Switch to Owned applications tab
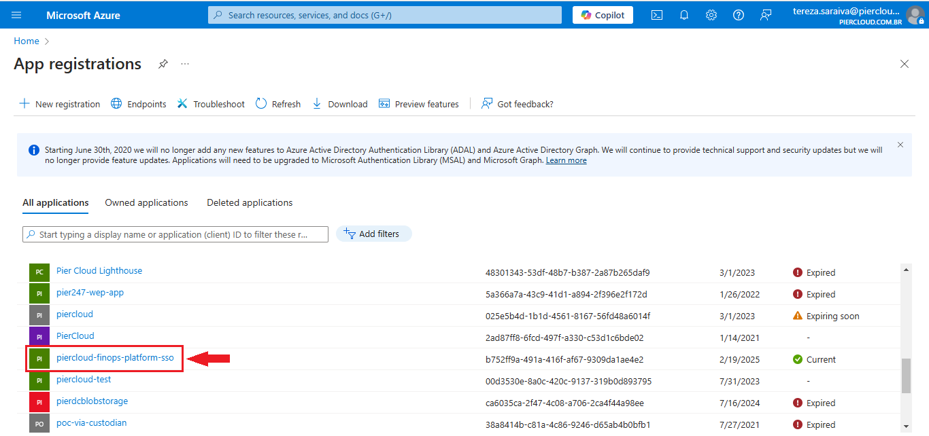This screenshot has width=929, height=436. coord(146,202)
